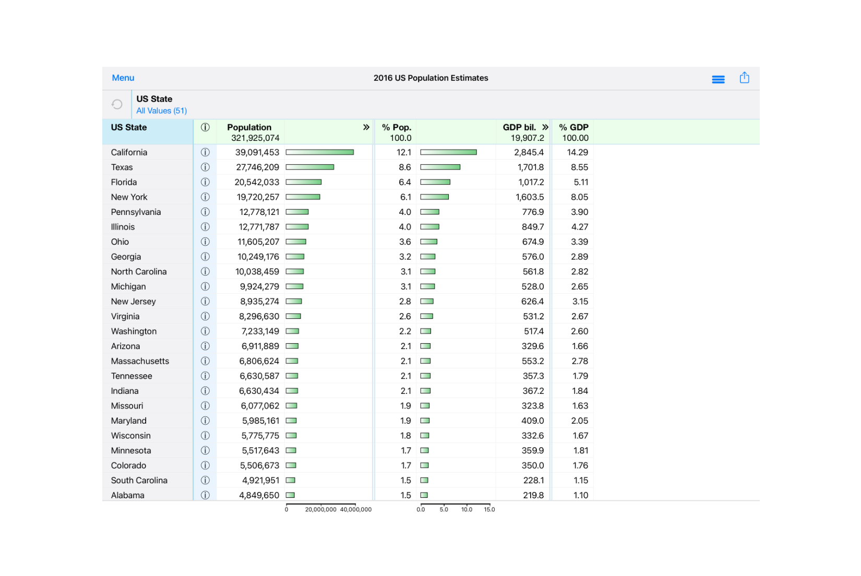The height and width of the screenshot is (576, 861).
Task: Open info icon beside Michigan
Action: pyautogui.click(x=205, y=286)
